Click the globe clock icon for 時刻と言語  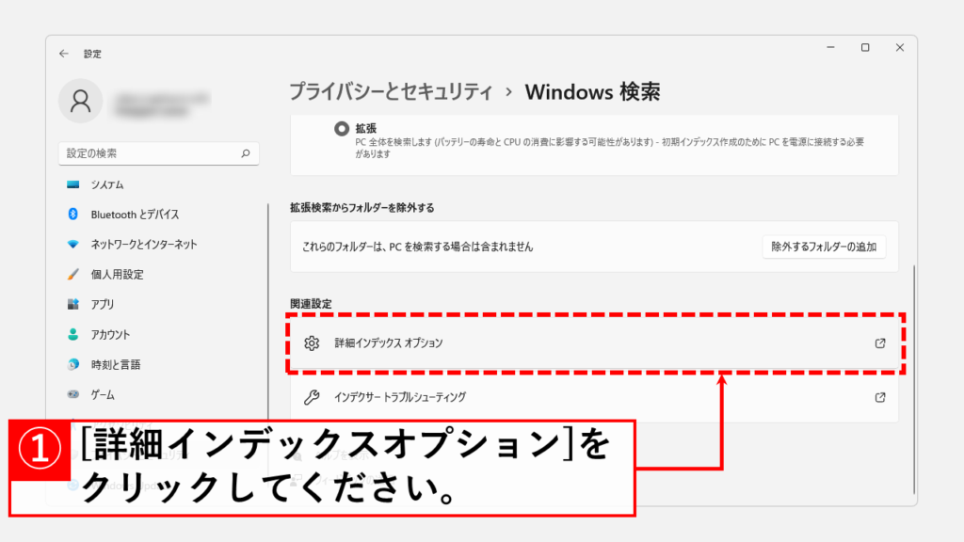(73, 364)
